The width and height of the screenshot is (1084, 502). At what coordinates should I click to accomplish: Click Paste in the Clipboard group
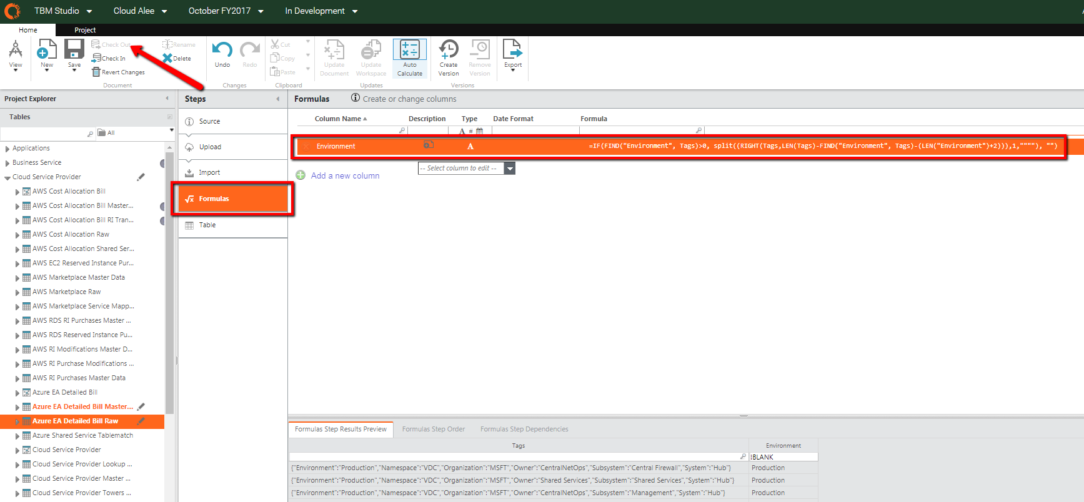[283, 72]
